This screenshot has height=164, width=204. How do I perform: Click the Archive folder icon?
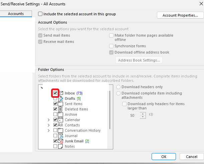[60, 114]
